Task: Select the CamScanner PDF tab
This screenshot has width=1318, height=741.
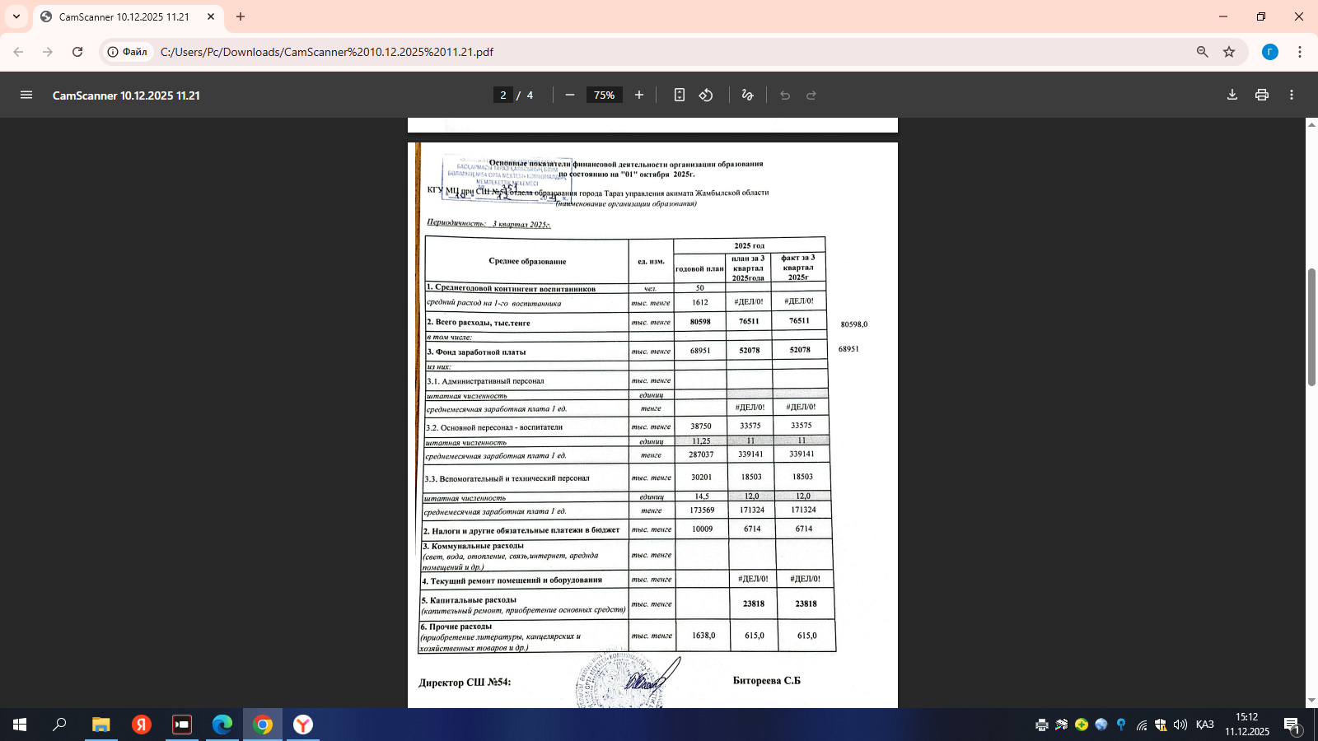Action: pos(124,16)
